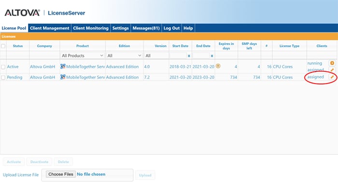Click the running link in Clients column
The height and width of the screenshot is (182, 338).
click(315, 63)
